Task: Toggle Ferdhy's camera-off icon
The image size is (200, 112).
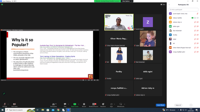Action: pos(197,35)
